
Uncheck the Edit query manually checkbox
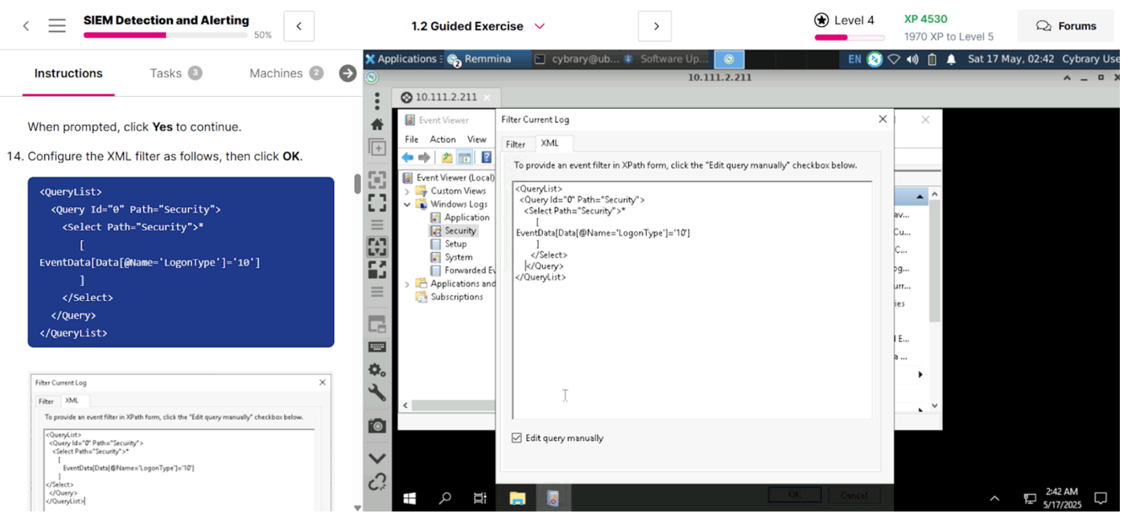tap(518, 438)
